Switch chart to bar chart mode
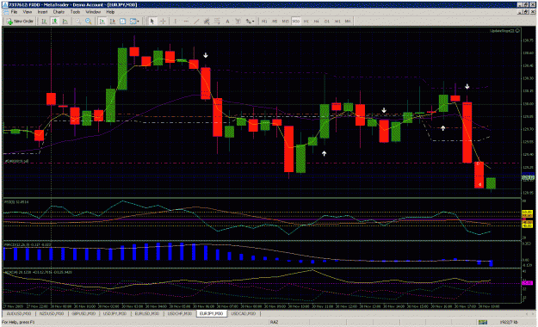Image resolution: width=538 pixels, height=327 pixels. 44,22
